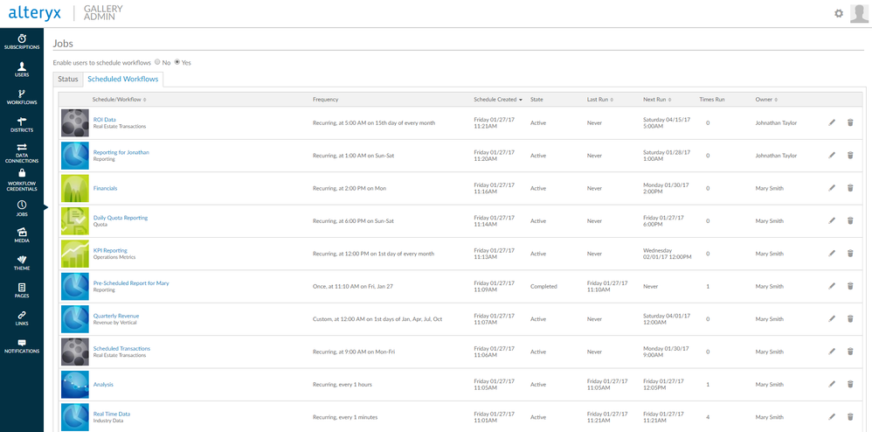Click the Financials workflow thumbnail
Viewport: 872px width, 432px height.
(x=74, y=188)
